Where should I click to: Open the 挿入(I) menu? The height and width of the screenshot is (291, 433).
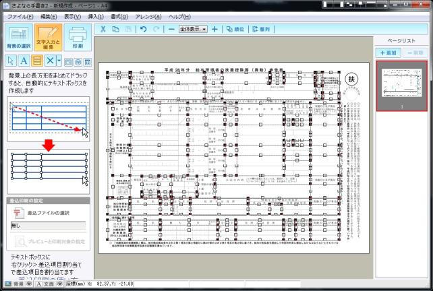[96, 17]
